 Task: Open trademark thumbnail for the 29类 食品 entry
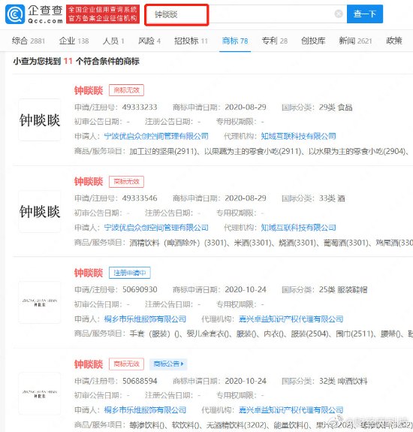40,120
